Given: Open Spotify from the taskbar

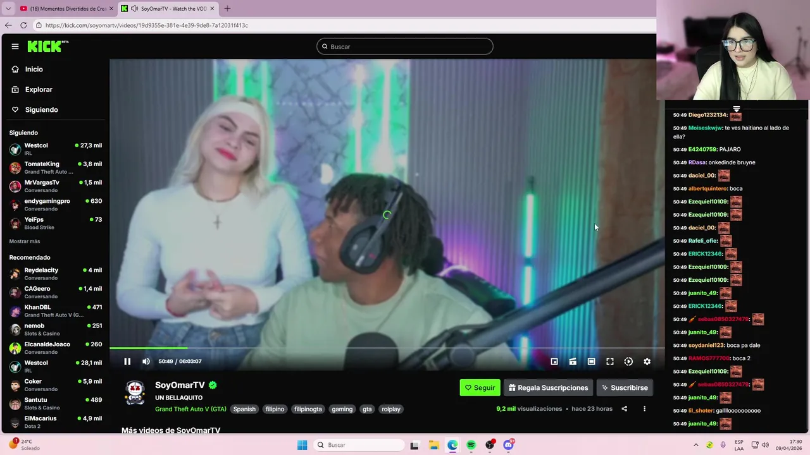Looking at the screenshot, I should pos(471,445).
